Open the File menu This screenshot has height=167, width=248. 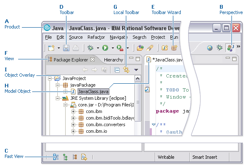tap(48, 37)
